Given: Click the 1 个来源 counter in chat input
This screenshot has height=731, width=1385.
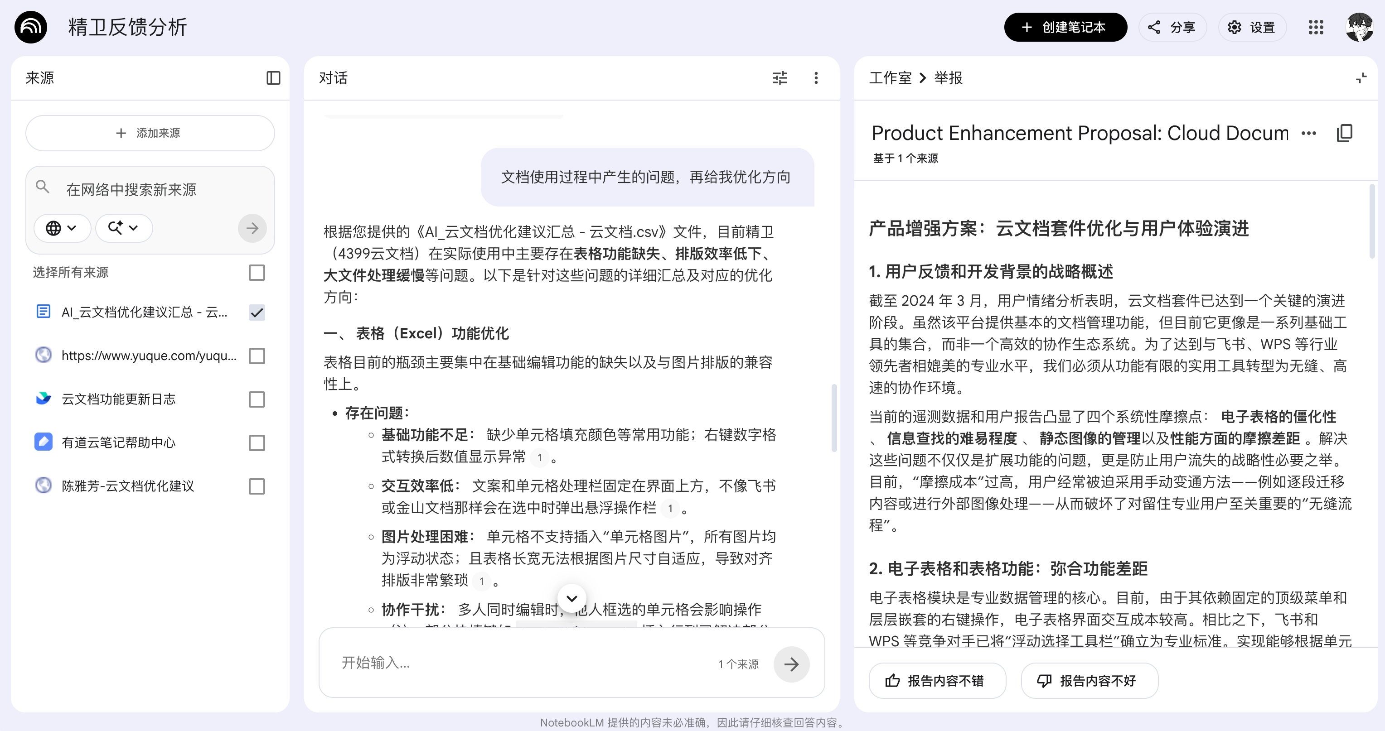Looking at the screenshot, I should point(738,664).
